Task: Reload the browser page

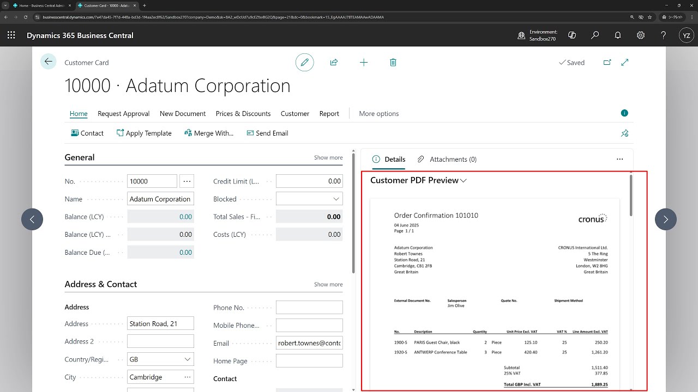Action: click(x=25, y=17)
